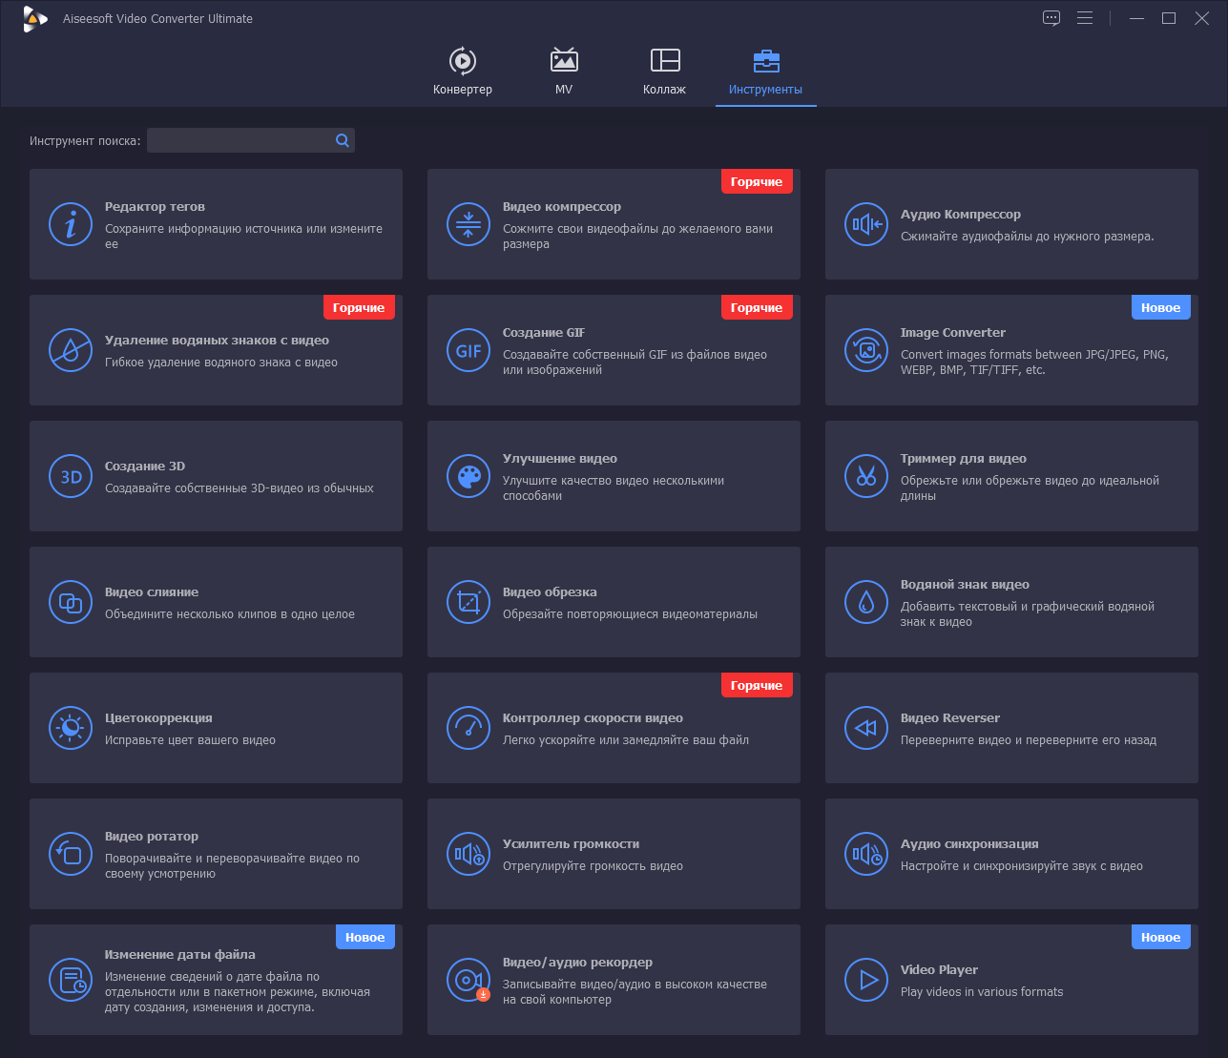Click the Инструмент поиска text field

click(x=239, y=140)
